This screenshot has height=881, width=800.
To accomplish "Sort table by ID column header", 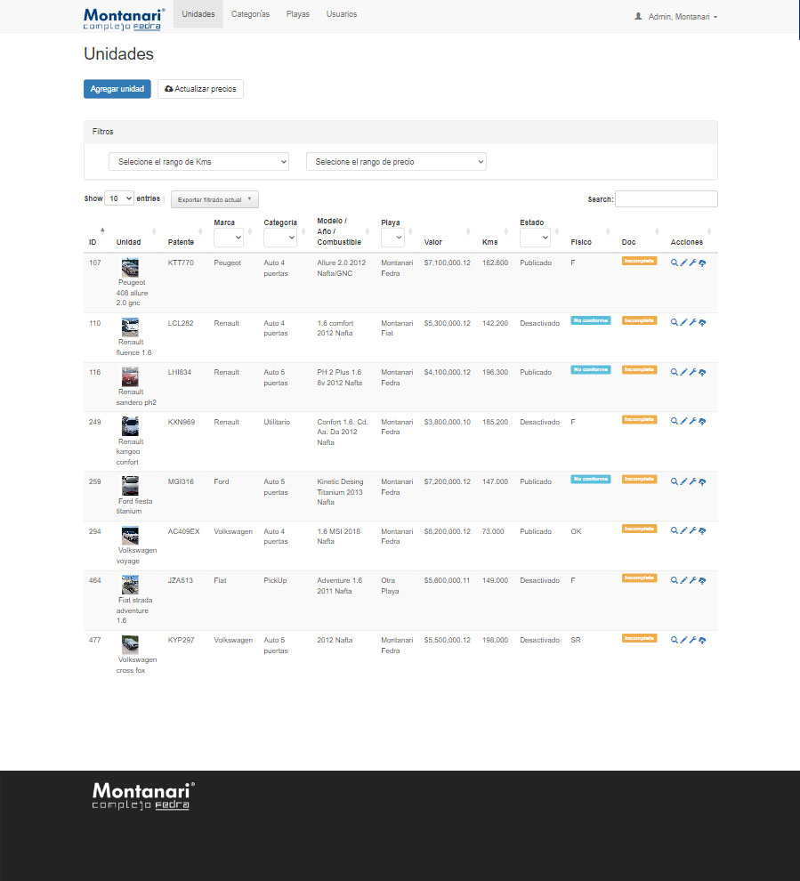I will pos(93,242).
